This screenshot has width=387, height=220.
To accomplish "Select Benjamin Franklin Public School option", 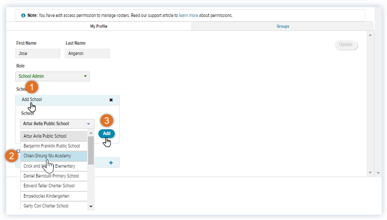I will [x=54, y=146].
